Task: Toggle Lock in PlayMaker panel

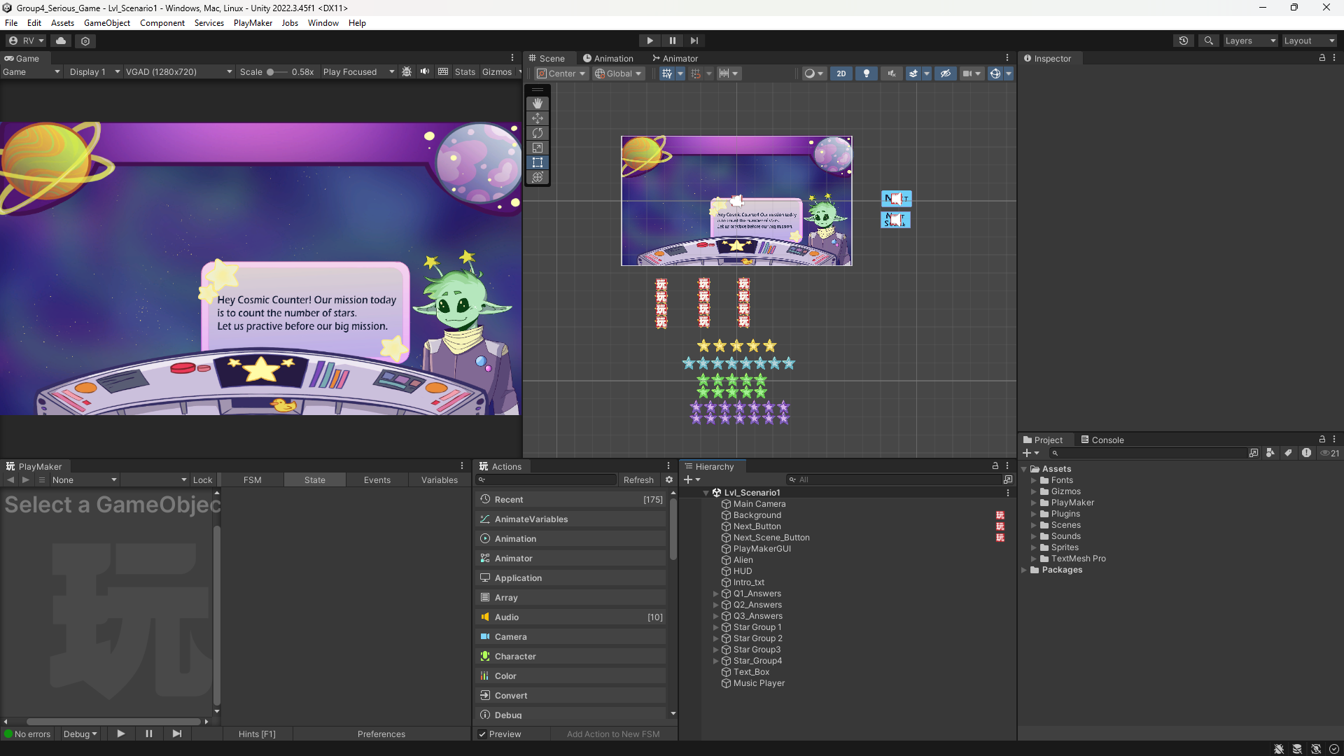Action: (x=202, y=479)
